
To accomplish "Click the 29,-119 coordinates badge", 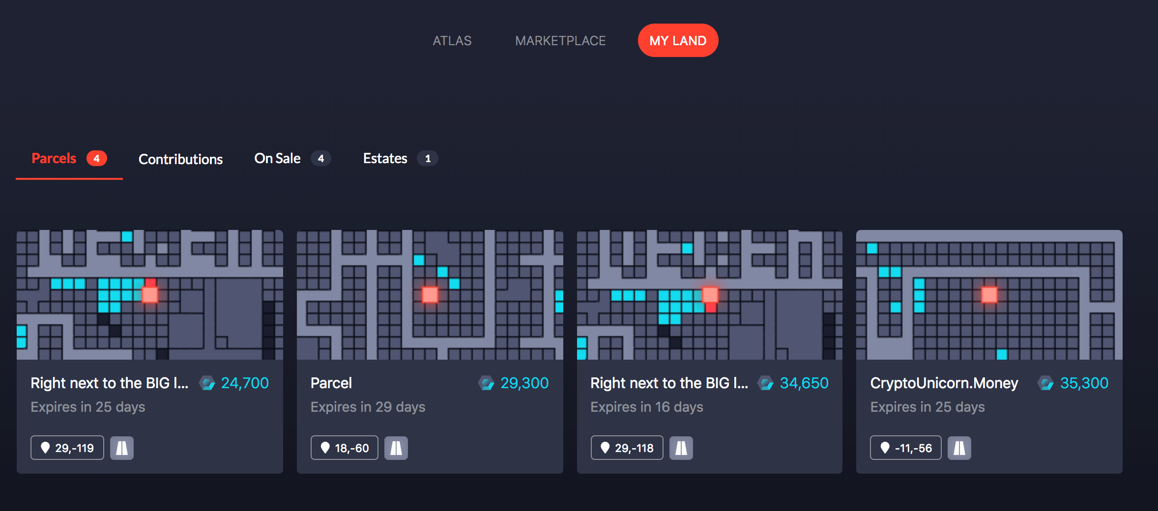I will pos(67,448).
